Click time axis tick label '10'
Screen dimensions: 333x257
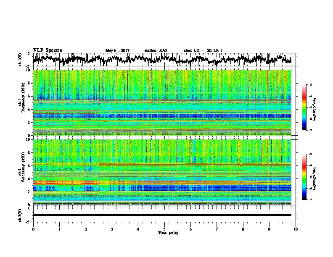tap(296, 229)
